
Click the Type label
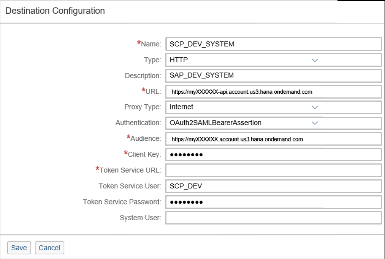pyautogui.click(x=152, y=60)
